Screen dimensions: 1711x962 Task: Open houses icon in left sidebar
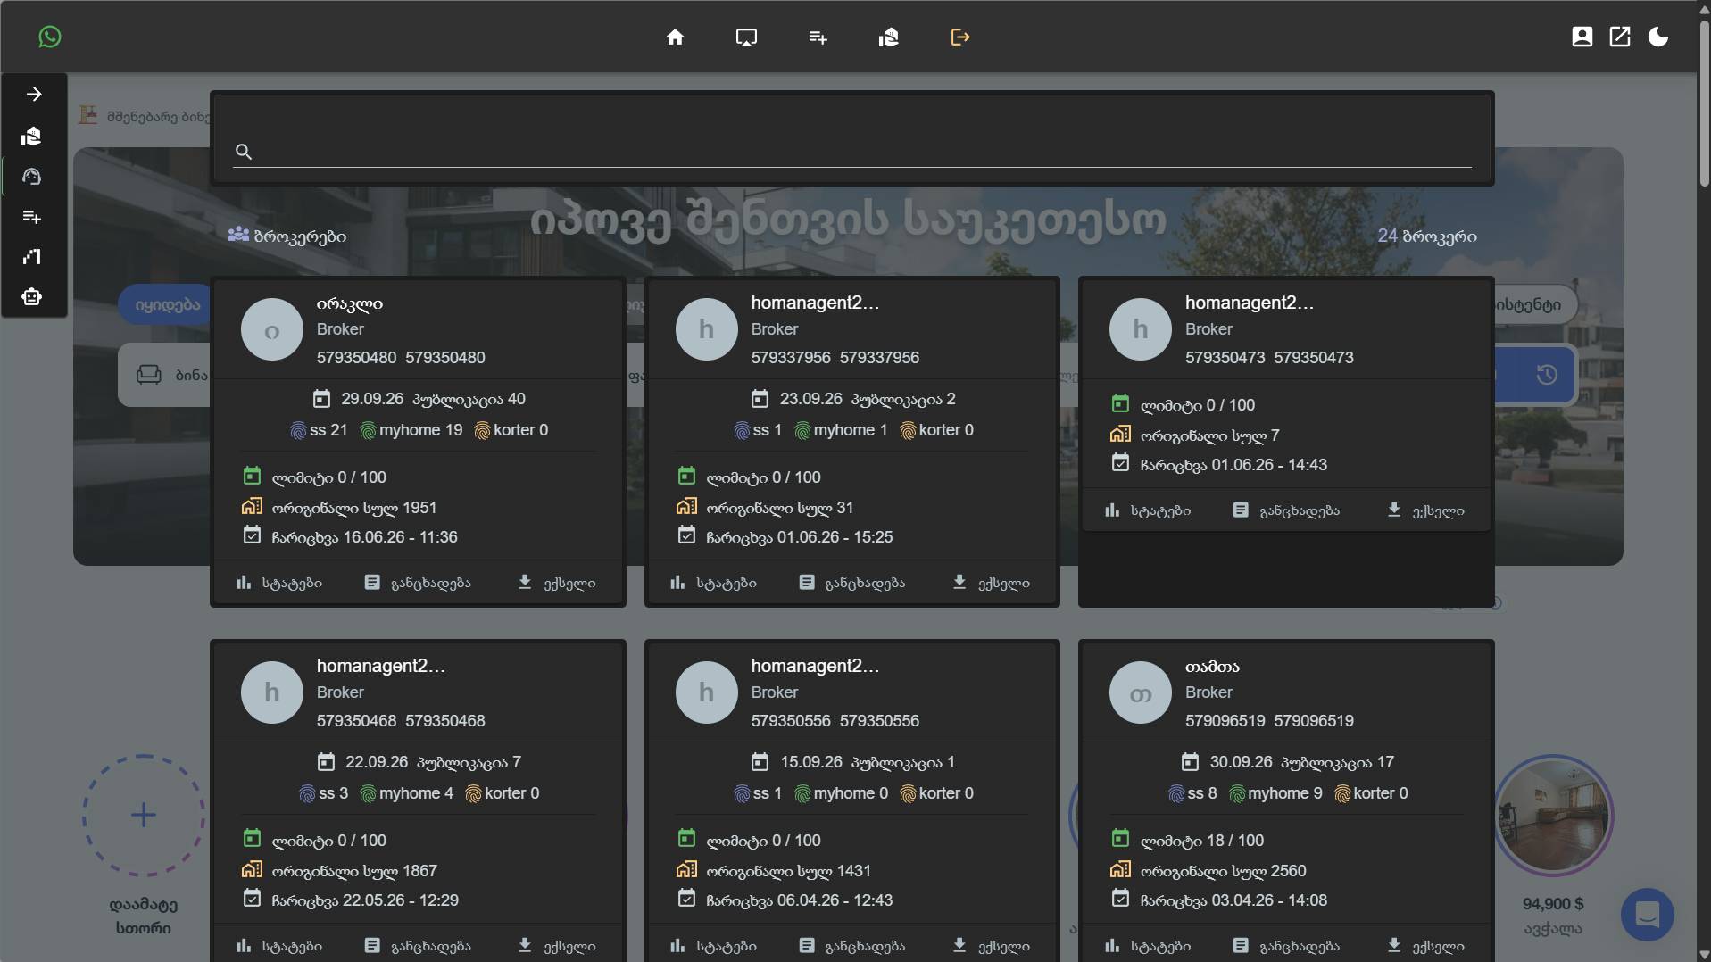(x=32, y=136)
